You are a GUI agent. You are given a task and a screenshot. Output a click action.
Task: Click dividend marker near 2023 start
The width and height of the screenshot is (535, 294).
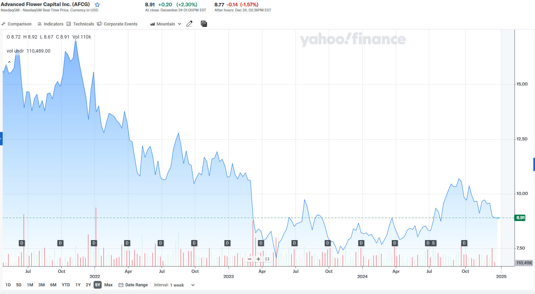227,243
